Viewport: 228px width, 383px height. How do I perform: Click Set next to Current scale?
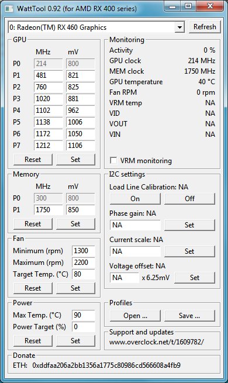pyautogui.click(x=189, y=251)
